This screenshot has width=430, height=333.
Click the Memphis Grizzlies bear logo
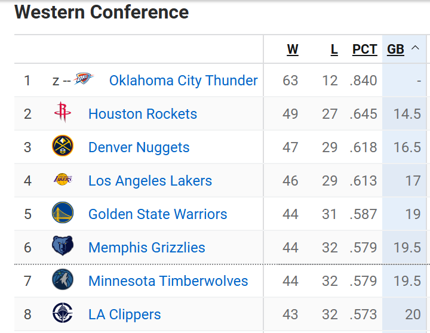coord(63,245)
